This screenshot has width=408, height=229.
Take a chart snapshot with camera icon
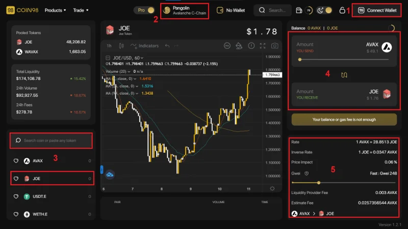pos(274,46)
